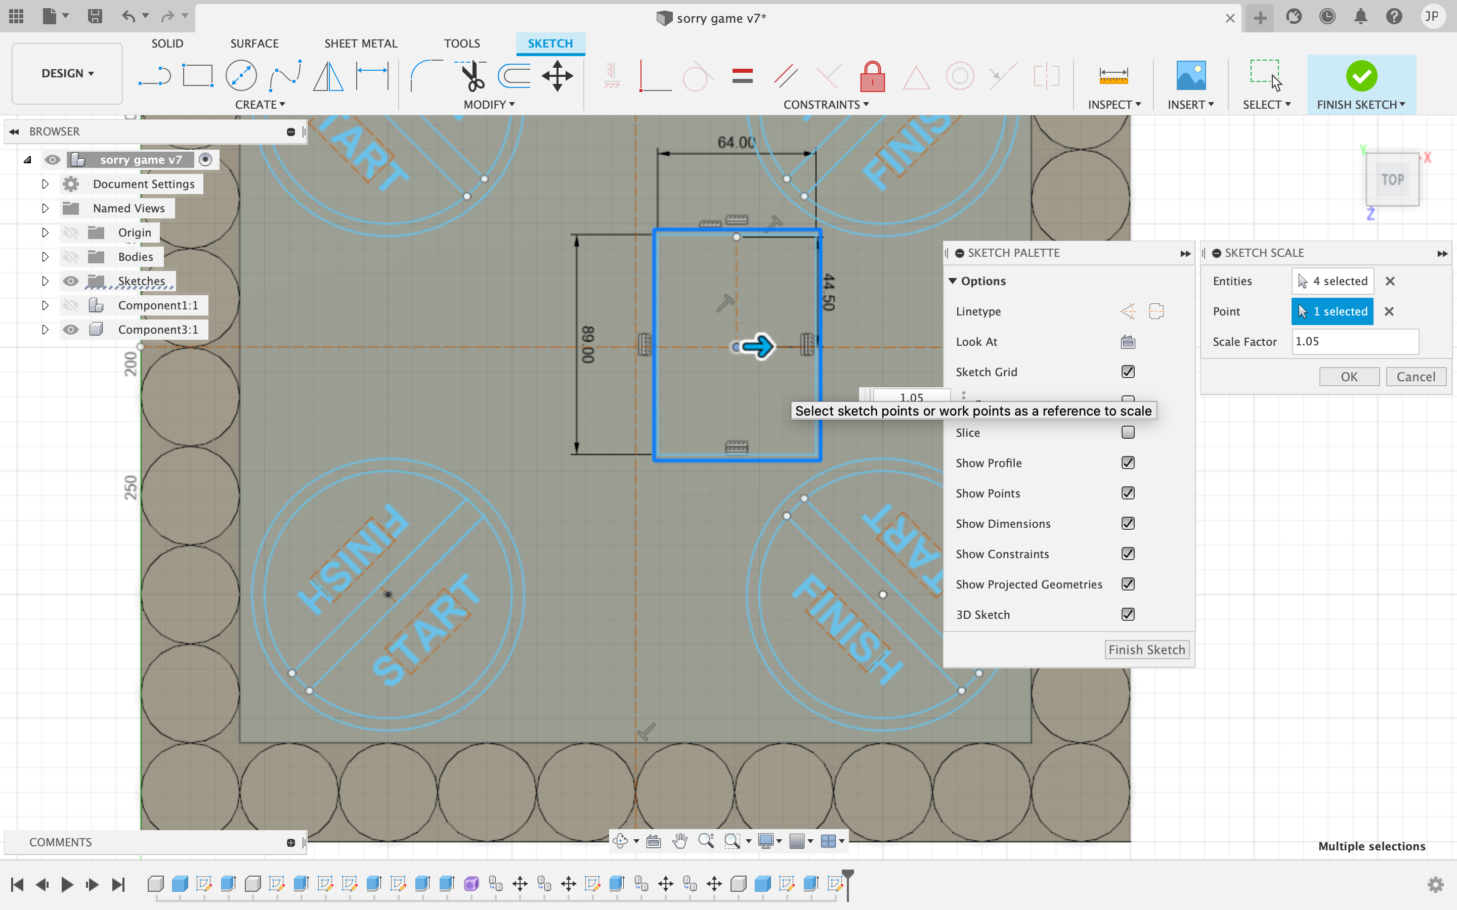
Task: Select the Sketch Dimension tool
Action: point(372,76)
